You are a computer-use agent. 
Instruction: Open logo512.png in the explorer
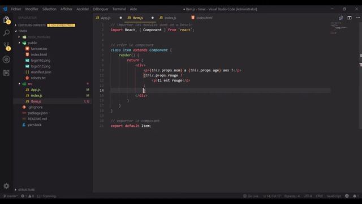pos(40,66)
